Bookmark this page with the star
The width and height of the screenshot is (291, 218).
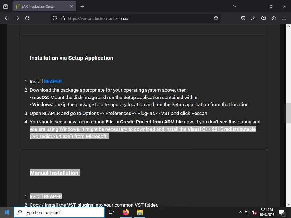click(x=216, y=18)
